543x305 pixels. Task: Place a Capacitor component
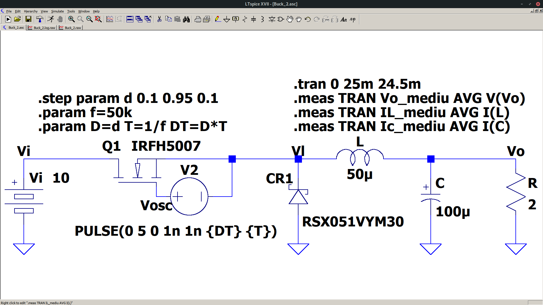[x=254, y=19]
